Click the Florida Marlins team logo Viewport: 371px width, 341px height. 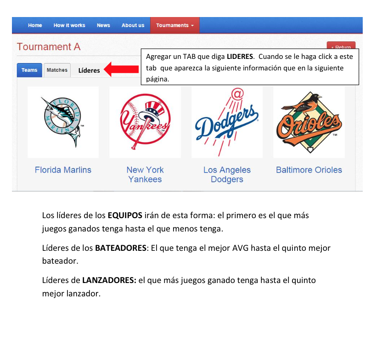(x=63, y=122)
